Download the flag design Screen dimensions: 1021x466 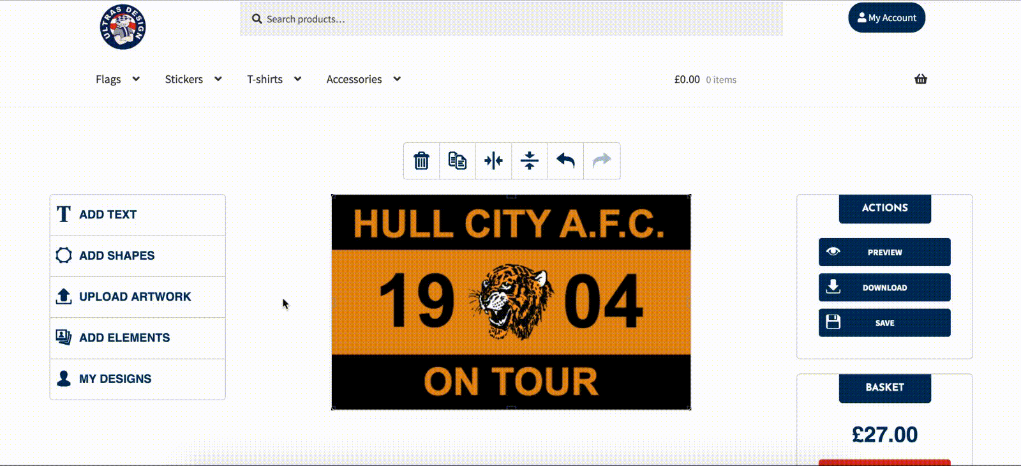(884, 287)
